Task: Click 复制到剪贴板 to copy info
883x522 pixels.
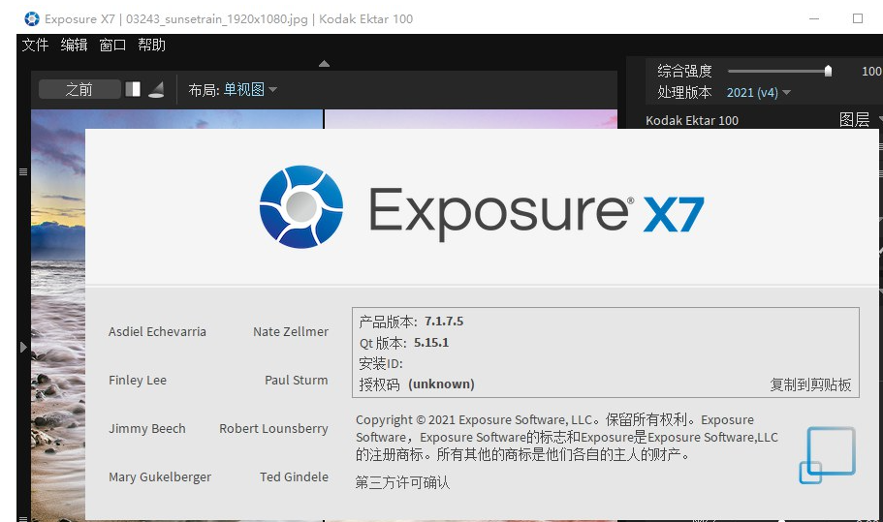Action: click(x=810, y=384)
